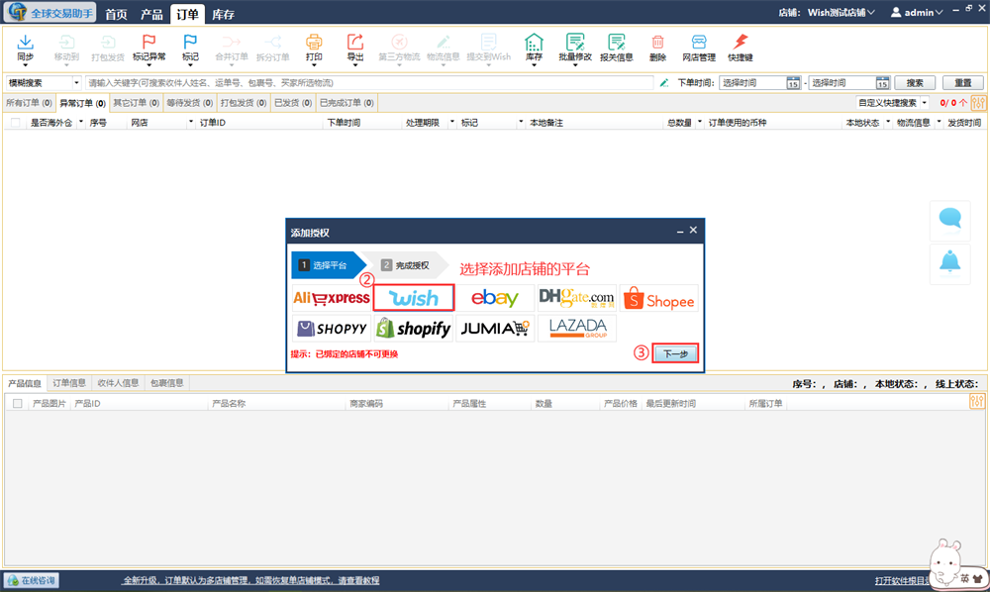Open the notification bell side icon
The width and height of the screenshot is (990, 592).
coord(949,261)
